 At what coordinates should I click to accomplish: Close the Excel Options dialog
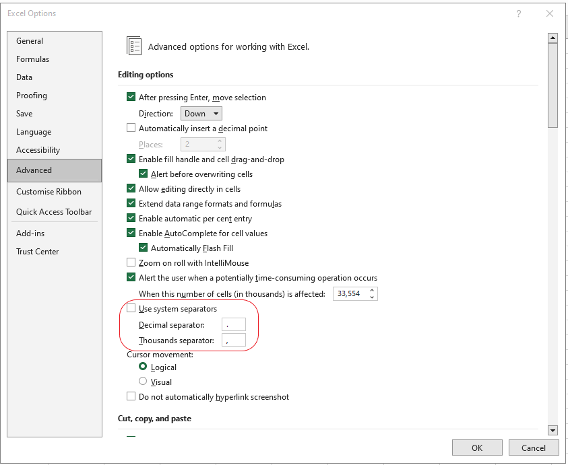(x=550, y=13)
